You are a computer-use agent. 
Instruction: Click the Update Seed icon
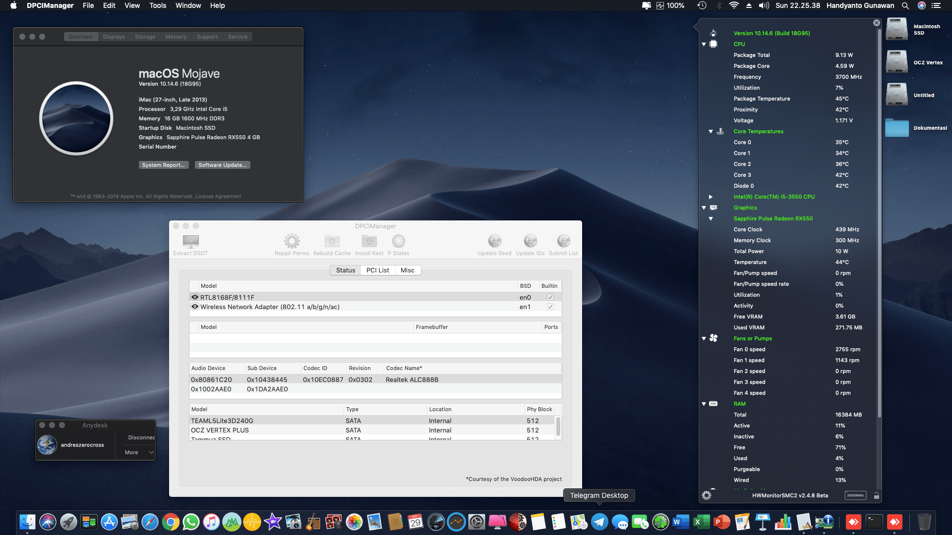[x=494, y=241]
